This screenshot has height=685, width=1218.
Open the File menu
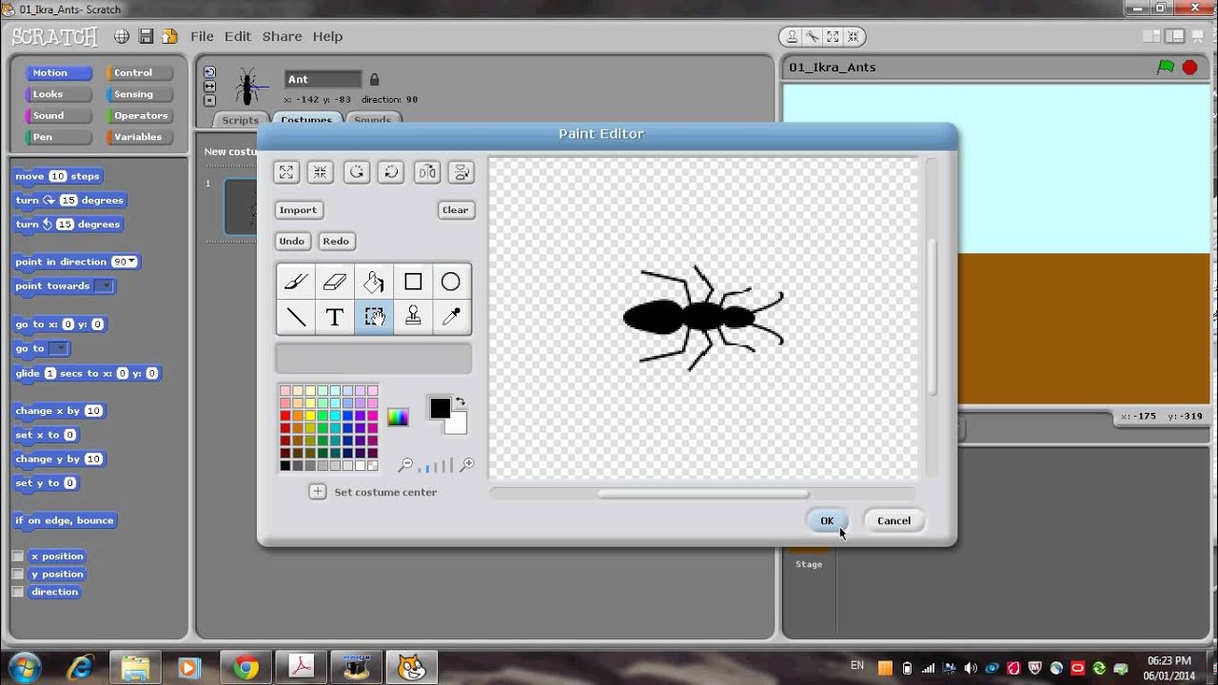(x=202, y=36)
